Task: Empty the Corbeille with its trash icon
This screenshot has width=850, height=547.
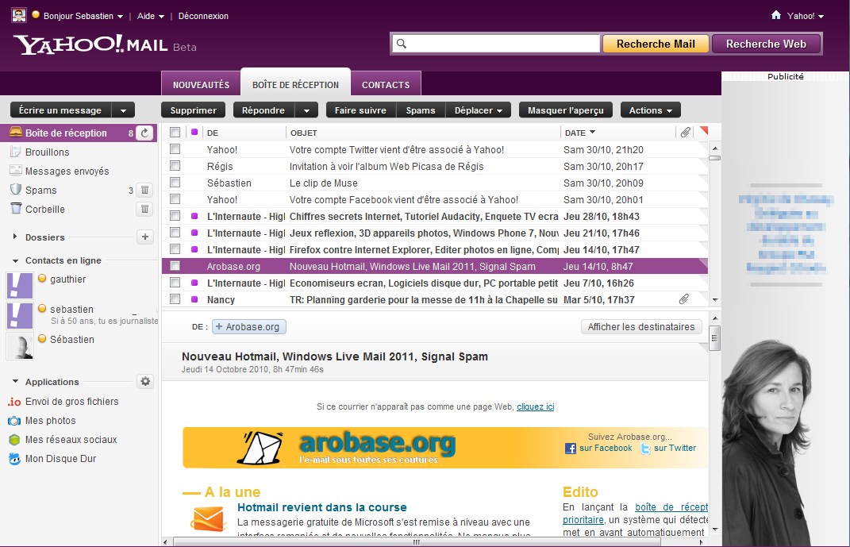Action: 144,209
